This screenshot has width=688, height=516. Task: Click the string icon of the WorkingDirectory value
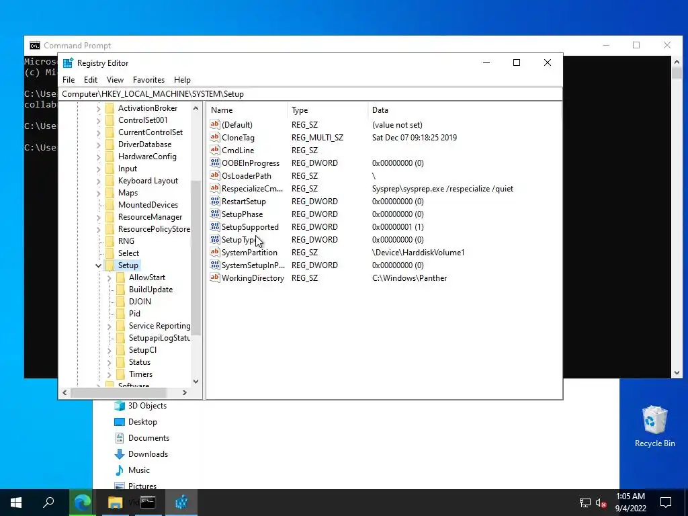click(214, 277)
